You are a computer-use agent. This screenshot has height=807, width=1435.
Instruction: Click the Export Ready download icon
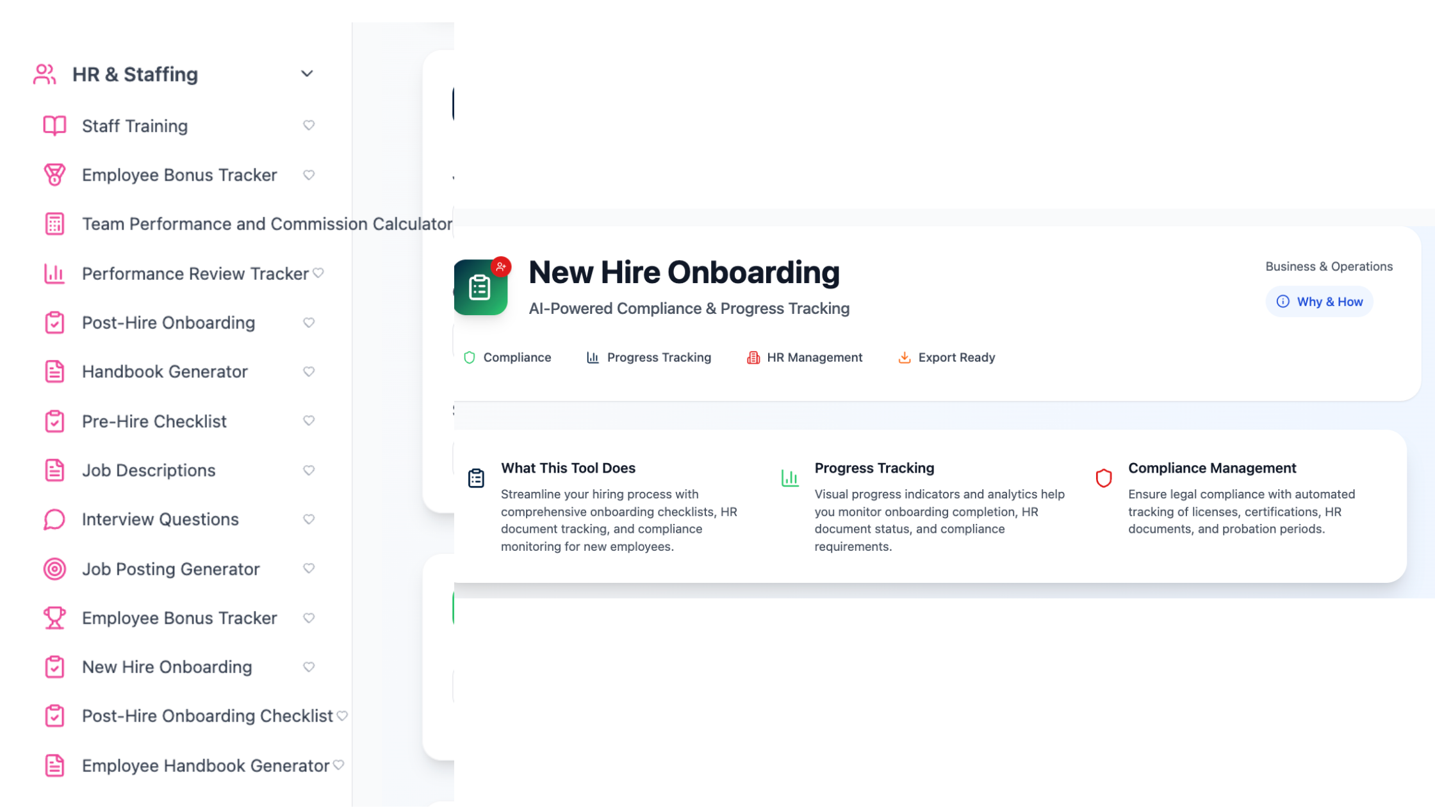tap(904, 357)
